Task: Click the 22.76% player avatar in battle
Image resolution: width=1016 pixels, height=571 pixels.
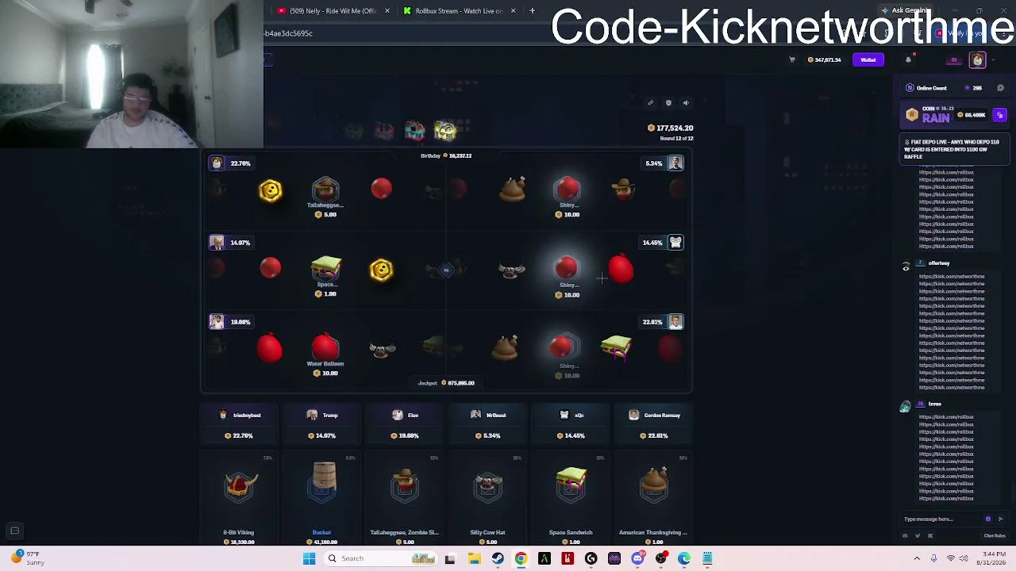Action: [x=217, y=163]
